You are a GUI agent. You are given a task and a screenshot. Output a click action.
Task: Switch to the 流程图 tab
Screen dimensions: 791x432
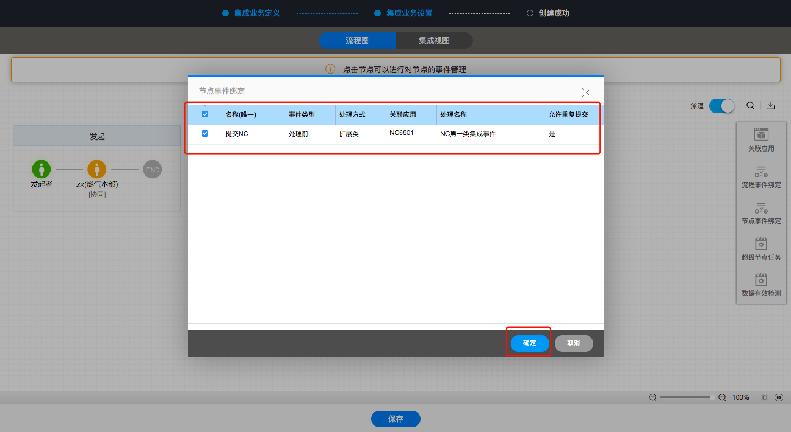point(357,41)
